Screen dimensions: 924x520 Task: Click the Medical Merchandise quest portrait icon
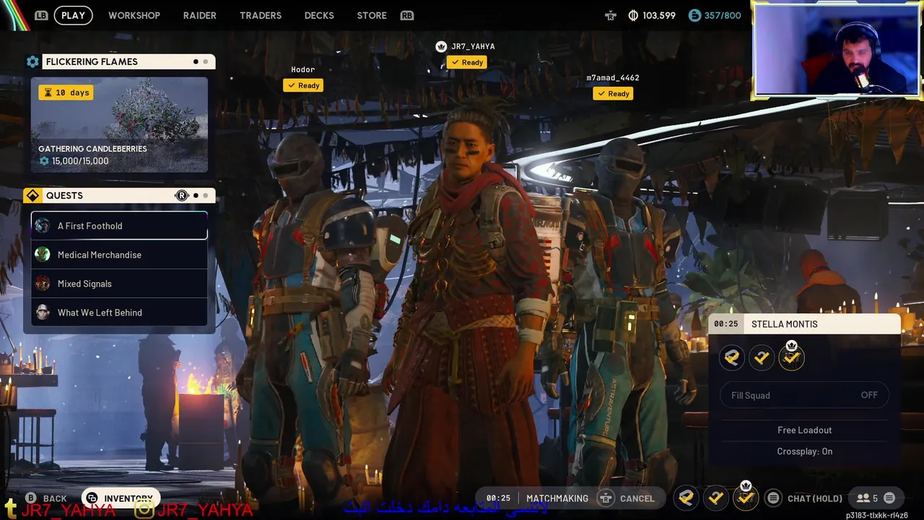coord(43,254)
